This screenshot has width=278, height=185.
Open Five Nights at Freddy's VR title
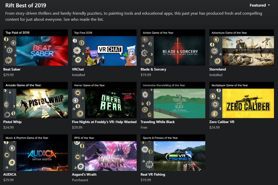pos(104,122)
